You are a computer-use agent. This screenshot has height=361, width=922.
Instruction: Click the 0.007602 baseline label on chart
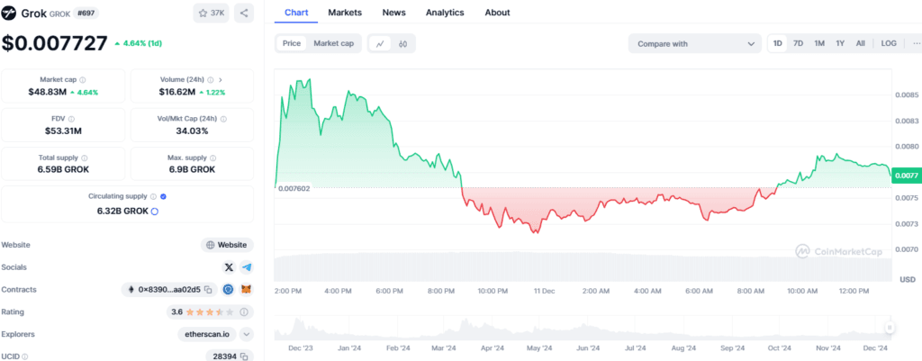pyautogui.click(x=294, y=188)
